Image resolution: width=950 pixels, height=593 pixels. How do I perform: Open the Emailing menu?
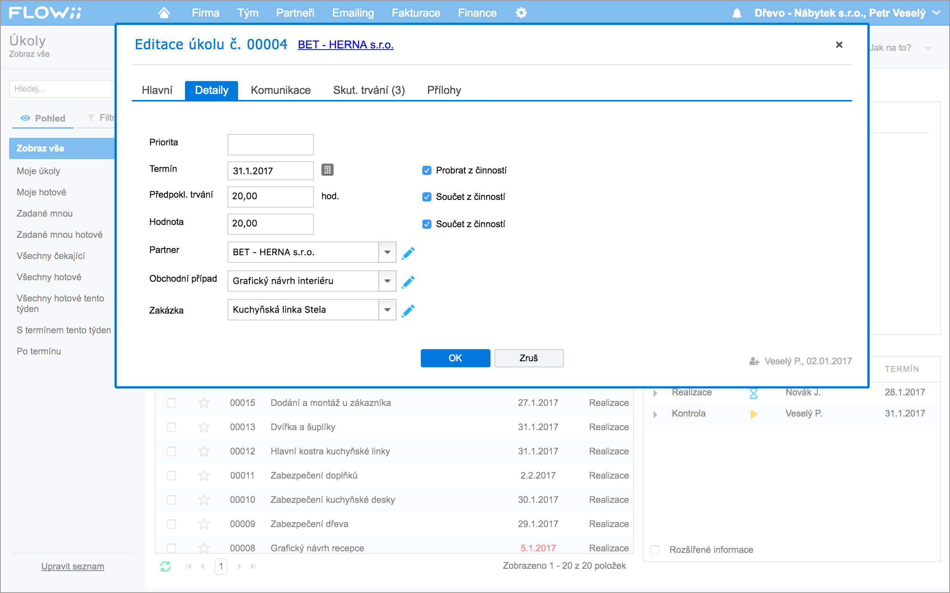353,13
